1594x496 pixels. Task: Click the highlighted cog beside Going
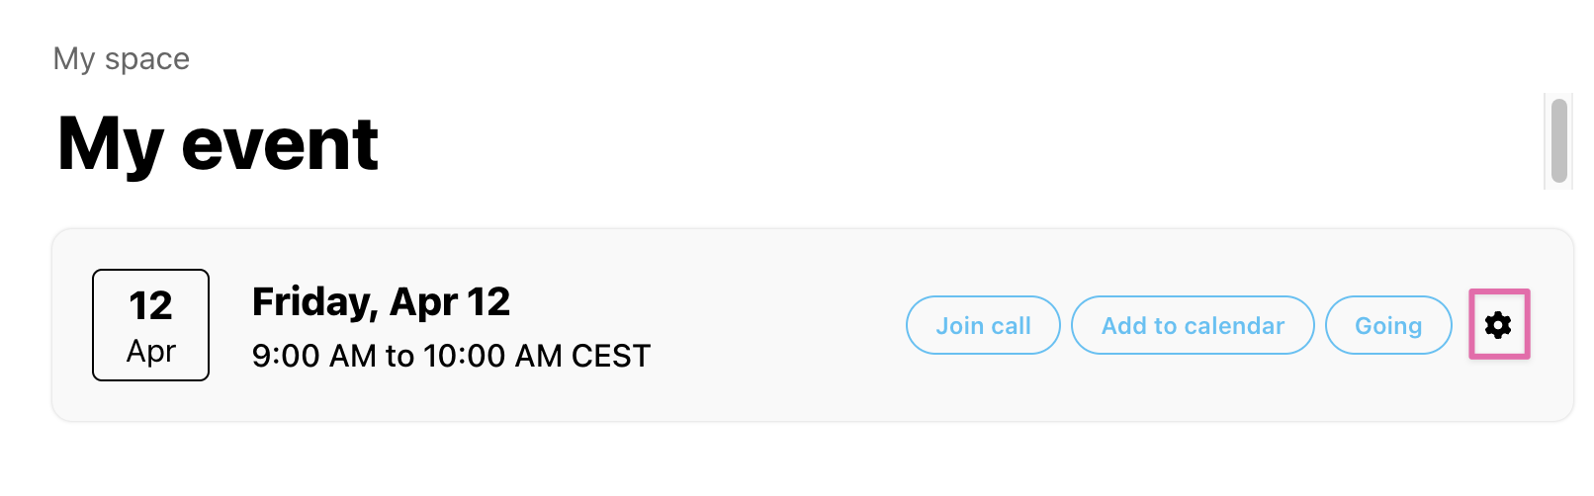click(1498, 324)
